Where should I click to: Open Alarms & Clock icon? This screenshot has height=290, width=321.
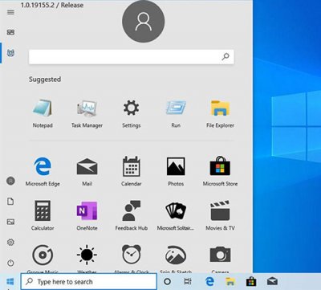[132, 255]
